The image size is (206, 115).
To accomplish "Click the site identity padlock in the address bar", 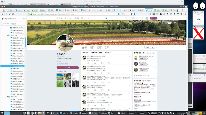I will [31, 14].
